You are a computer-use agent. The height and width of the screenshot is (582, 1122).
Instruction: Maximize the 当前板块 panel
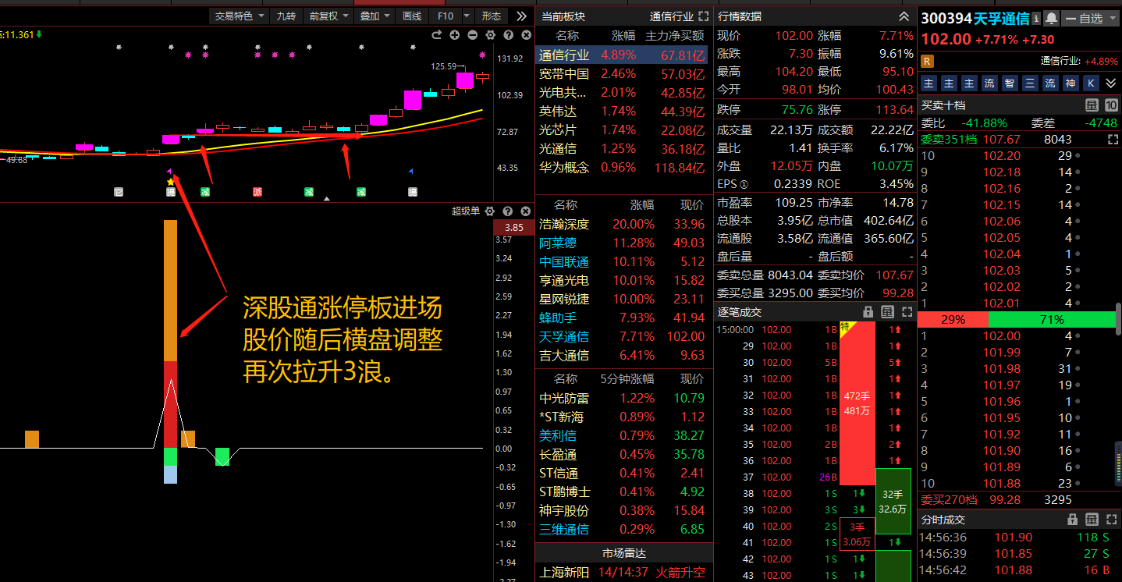(x=703, y=16)
